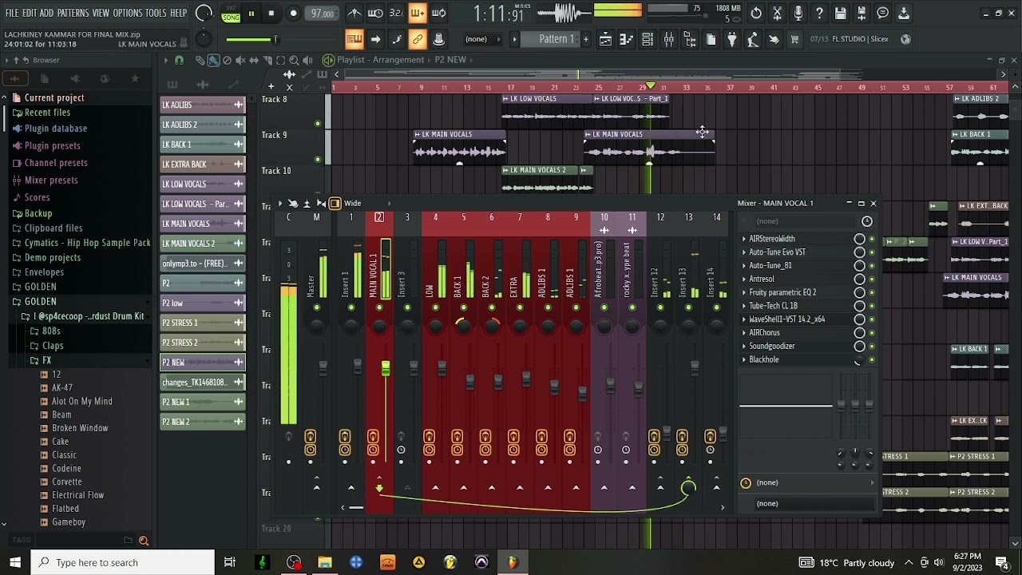Click the question mark help icon
Viewport: 1022px width, 575px height.
tap(819, 13)
